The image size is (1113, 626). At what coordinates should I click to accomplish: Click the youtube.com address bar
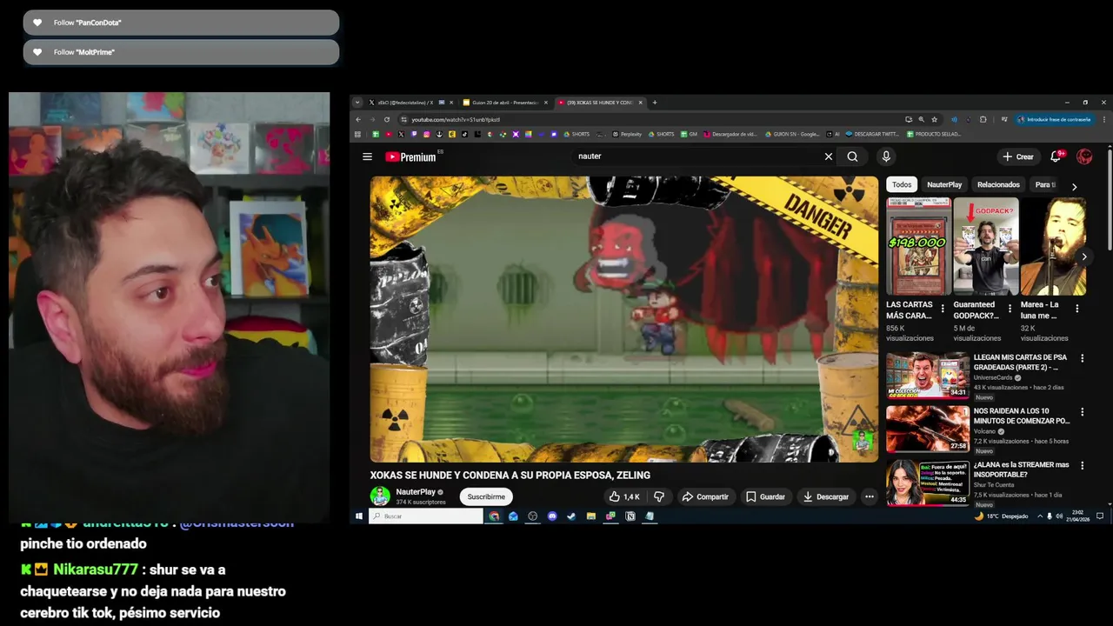point(652,119)
